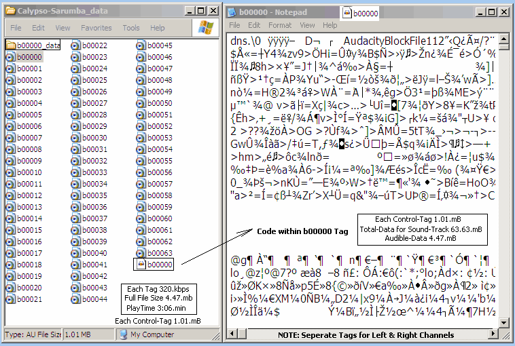Open Notepad File menu
Image resolution: width=515 pixels, height=346 pixels.
point(234,25)
